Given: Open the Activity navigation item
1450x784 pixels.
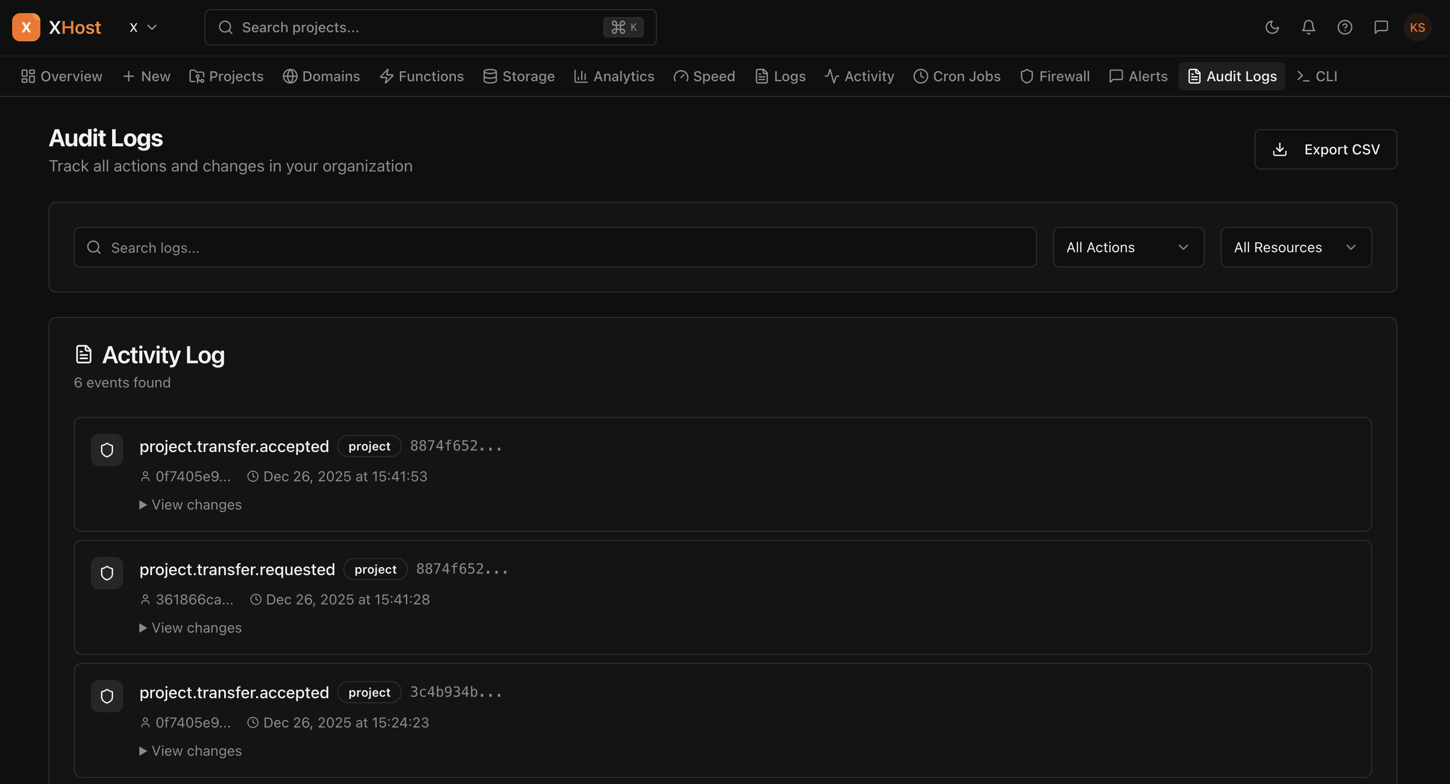Looking at the screenshot, I should click(859, 76).
